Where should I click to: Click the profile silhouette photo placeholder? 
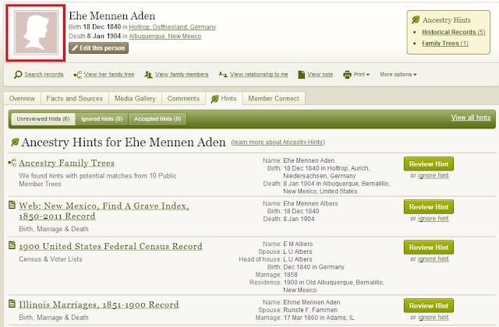click(x=36, y=33)
